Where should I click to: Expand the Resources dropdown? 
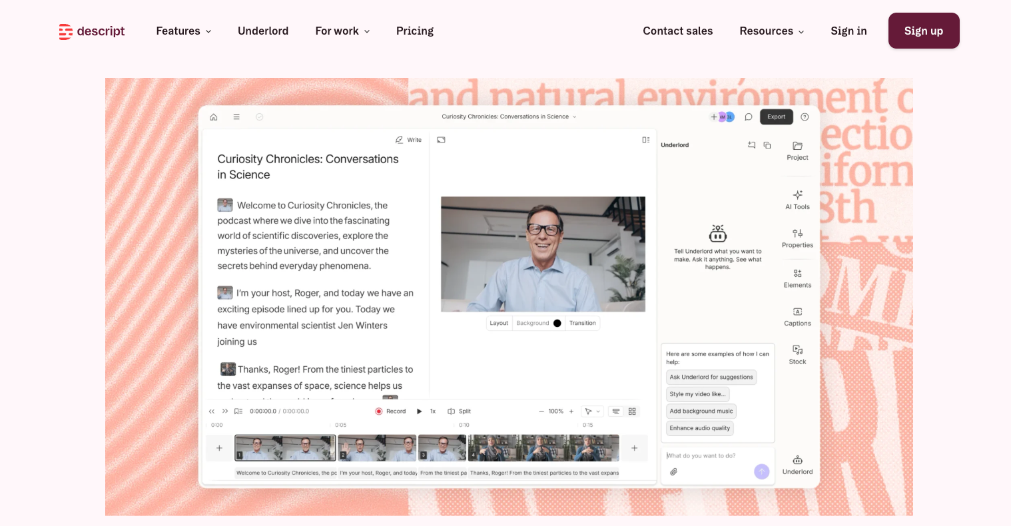(772, 31)
